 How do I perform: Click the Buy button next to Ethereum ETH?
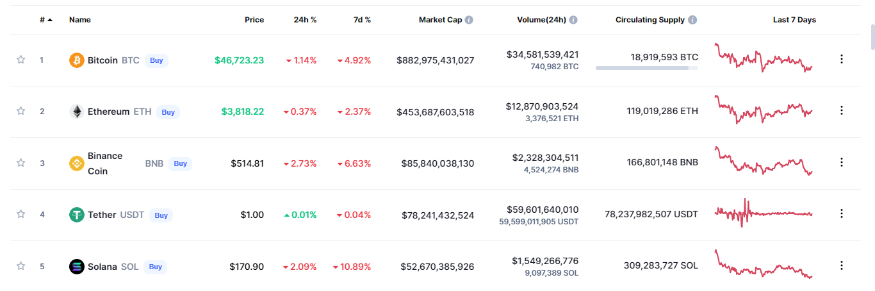168,112
